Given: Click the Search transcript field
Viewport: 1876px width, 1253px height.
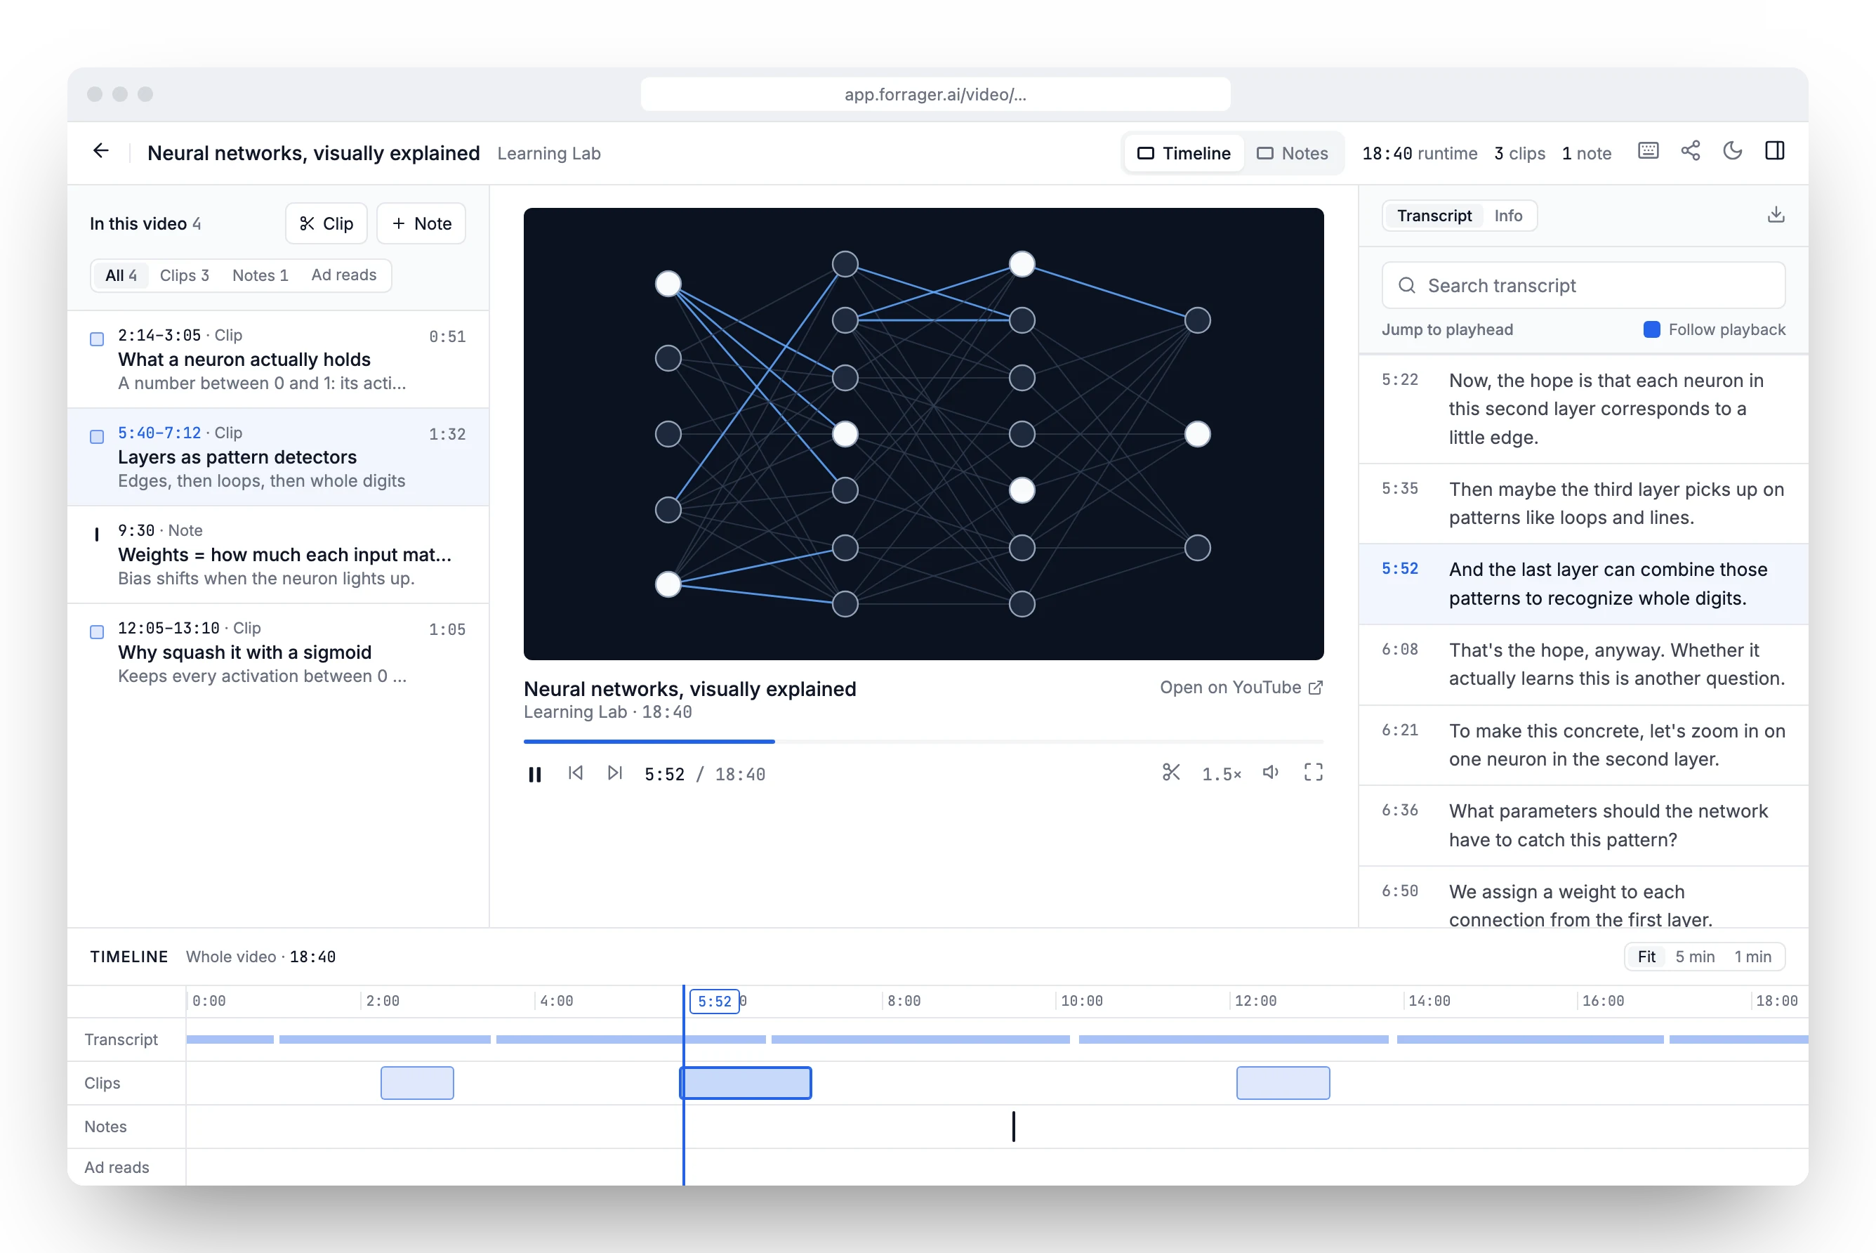Looking at the screenshot, I should pyautogui.click(x=1583, y=285).
